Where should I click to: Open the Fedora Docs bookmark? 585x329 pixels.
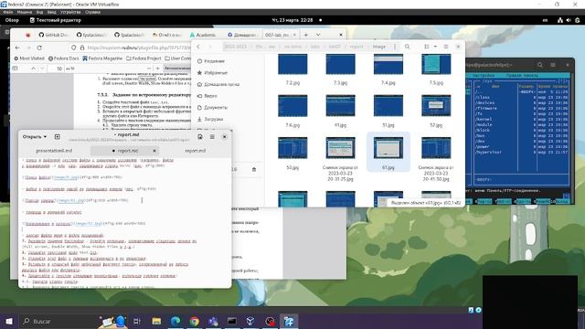63,58
